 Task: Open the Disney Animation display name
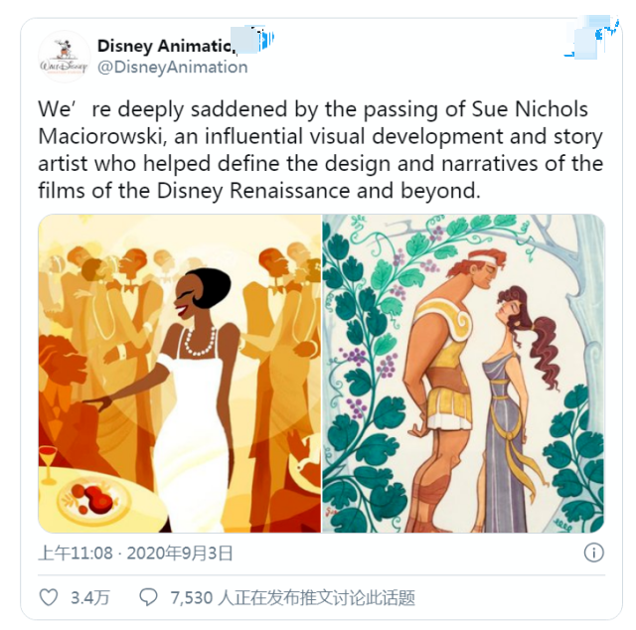164,46
